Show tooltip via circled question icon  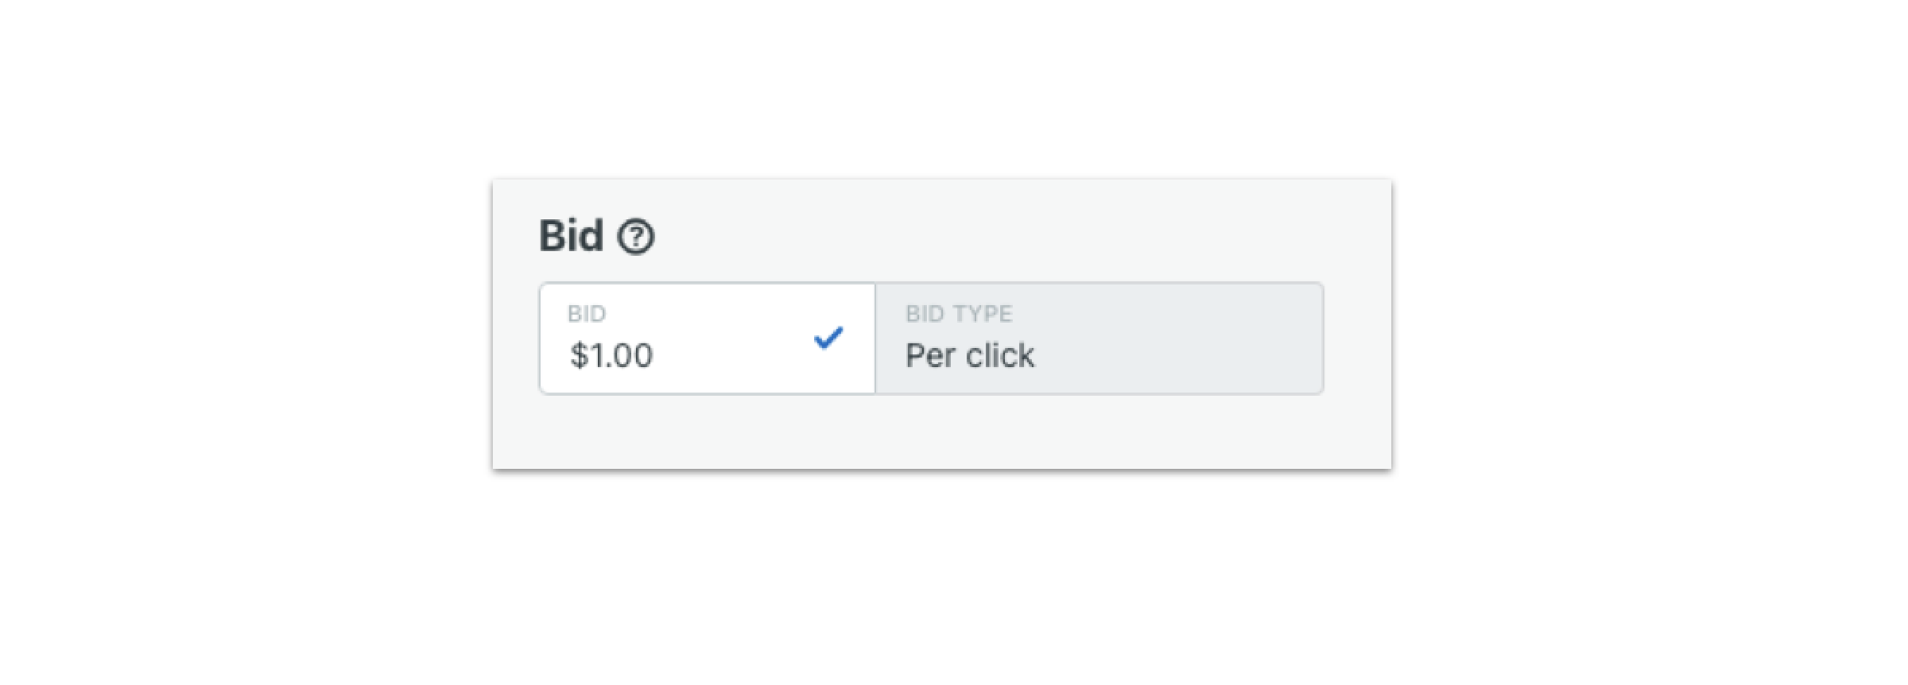[x=636, y=237]
